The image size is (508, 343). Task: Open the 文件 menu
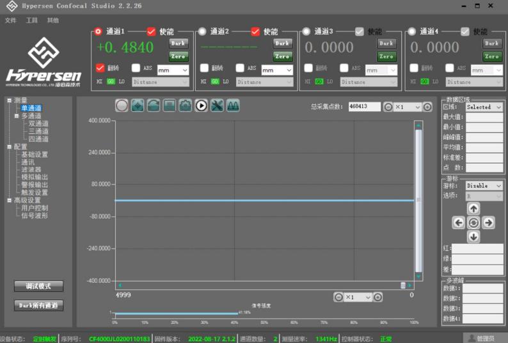pos(10,20)
